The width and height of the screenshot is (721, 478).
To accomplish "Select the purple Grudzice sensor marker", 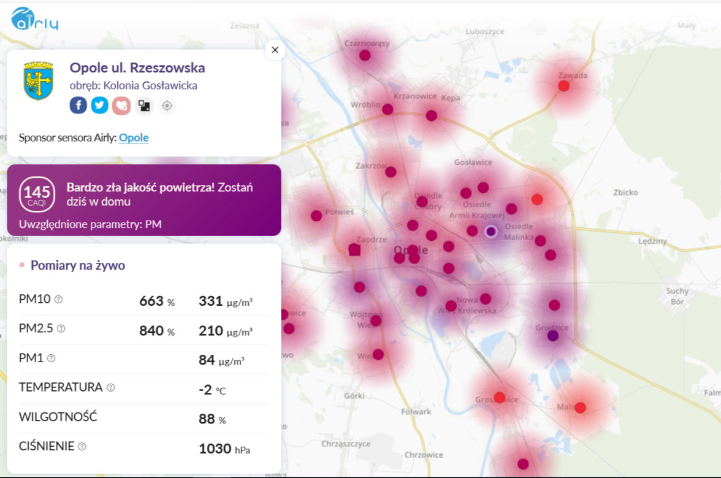I will point(553,336).
